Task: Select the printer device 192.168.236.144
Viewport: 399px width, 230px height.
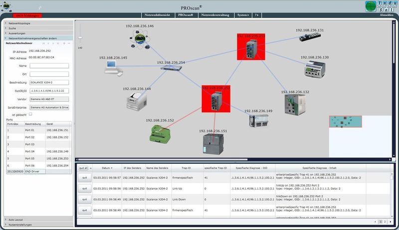Action: tap(137, 101)
